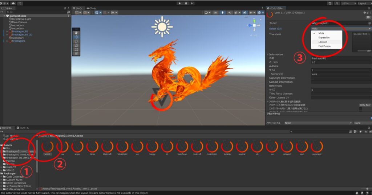Screen dimensions: 372x195
Task: Select the blink expression asset
Action: tap(92, 148)
